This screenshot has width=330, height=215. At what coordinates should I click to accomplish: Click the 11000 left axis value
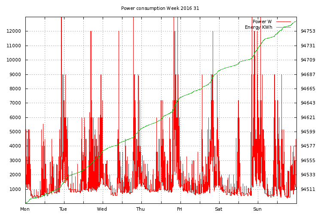point(14,46)
